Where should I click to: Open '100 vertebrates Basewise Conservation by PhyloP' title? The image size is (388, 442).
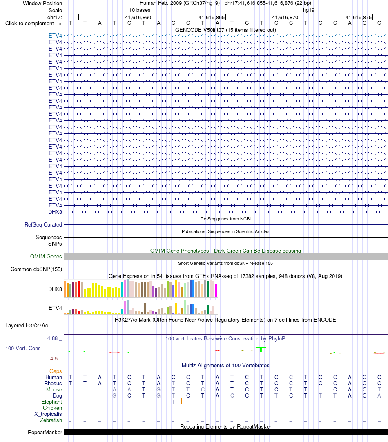point(225,339)
